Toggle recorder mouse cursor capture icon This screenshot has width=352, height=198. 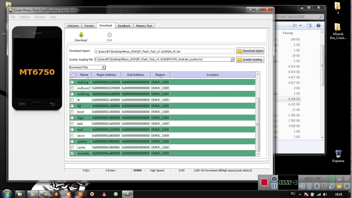(x=324, y=186)
